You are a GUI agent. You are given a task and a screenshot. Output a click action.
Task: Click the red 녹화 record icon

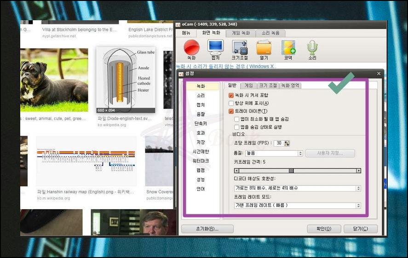tap(191, 48)
